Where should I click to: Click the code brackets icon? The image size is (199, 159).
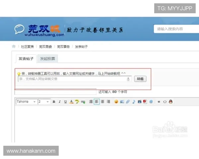(x=165, y=102)
